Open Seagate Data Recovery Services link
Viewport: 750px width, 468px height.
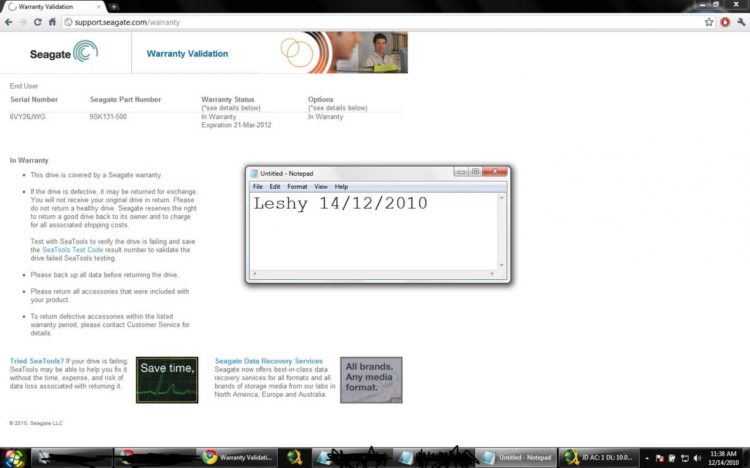268,361
